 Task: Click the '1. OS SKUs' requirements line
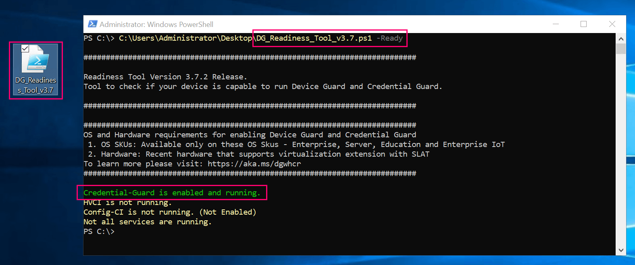(x=296, y=145)
